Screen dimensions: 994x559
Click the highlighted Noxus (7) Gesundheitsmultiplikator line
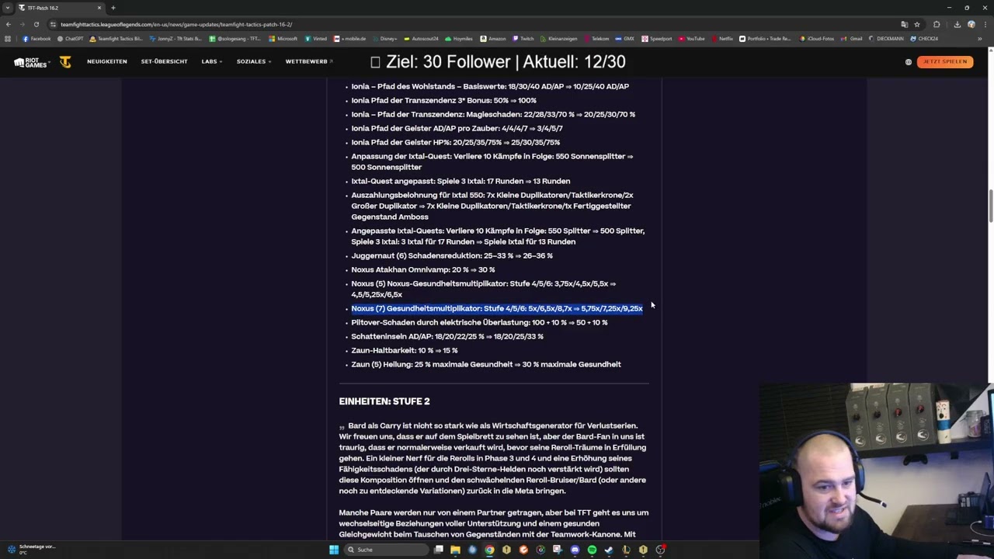pos(497,308)
